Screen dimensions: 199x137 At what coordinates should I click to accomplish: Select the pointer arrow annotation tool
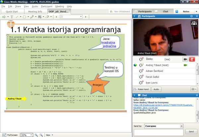tap(4, 17)
